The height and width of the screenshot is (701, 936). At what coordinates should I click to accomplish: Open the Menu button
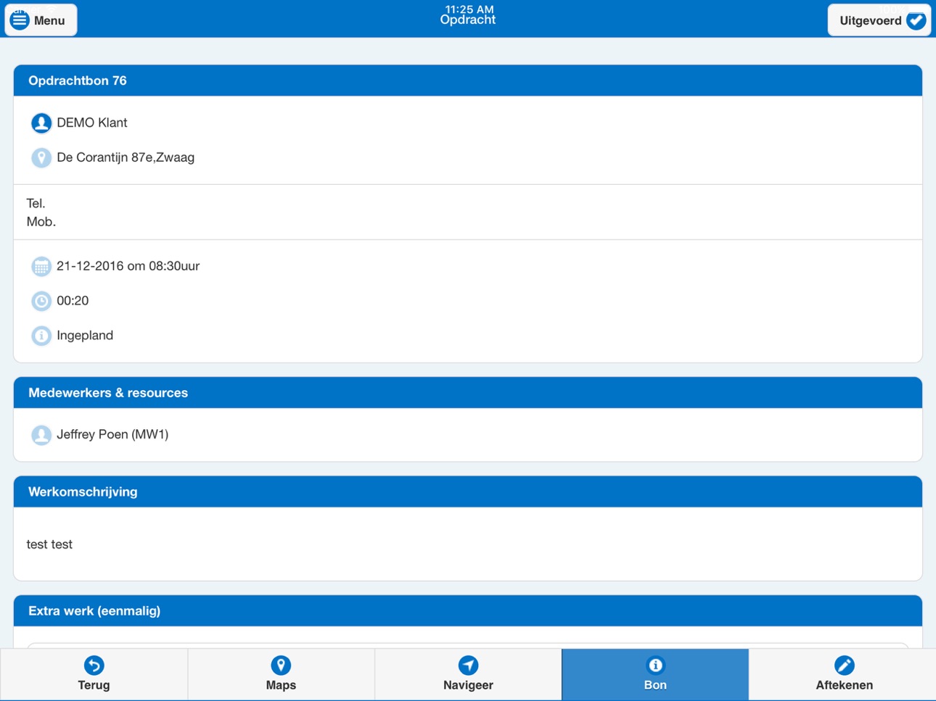41,20
